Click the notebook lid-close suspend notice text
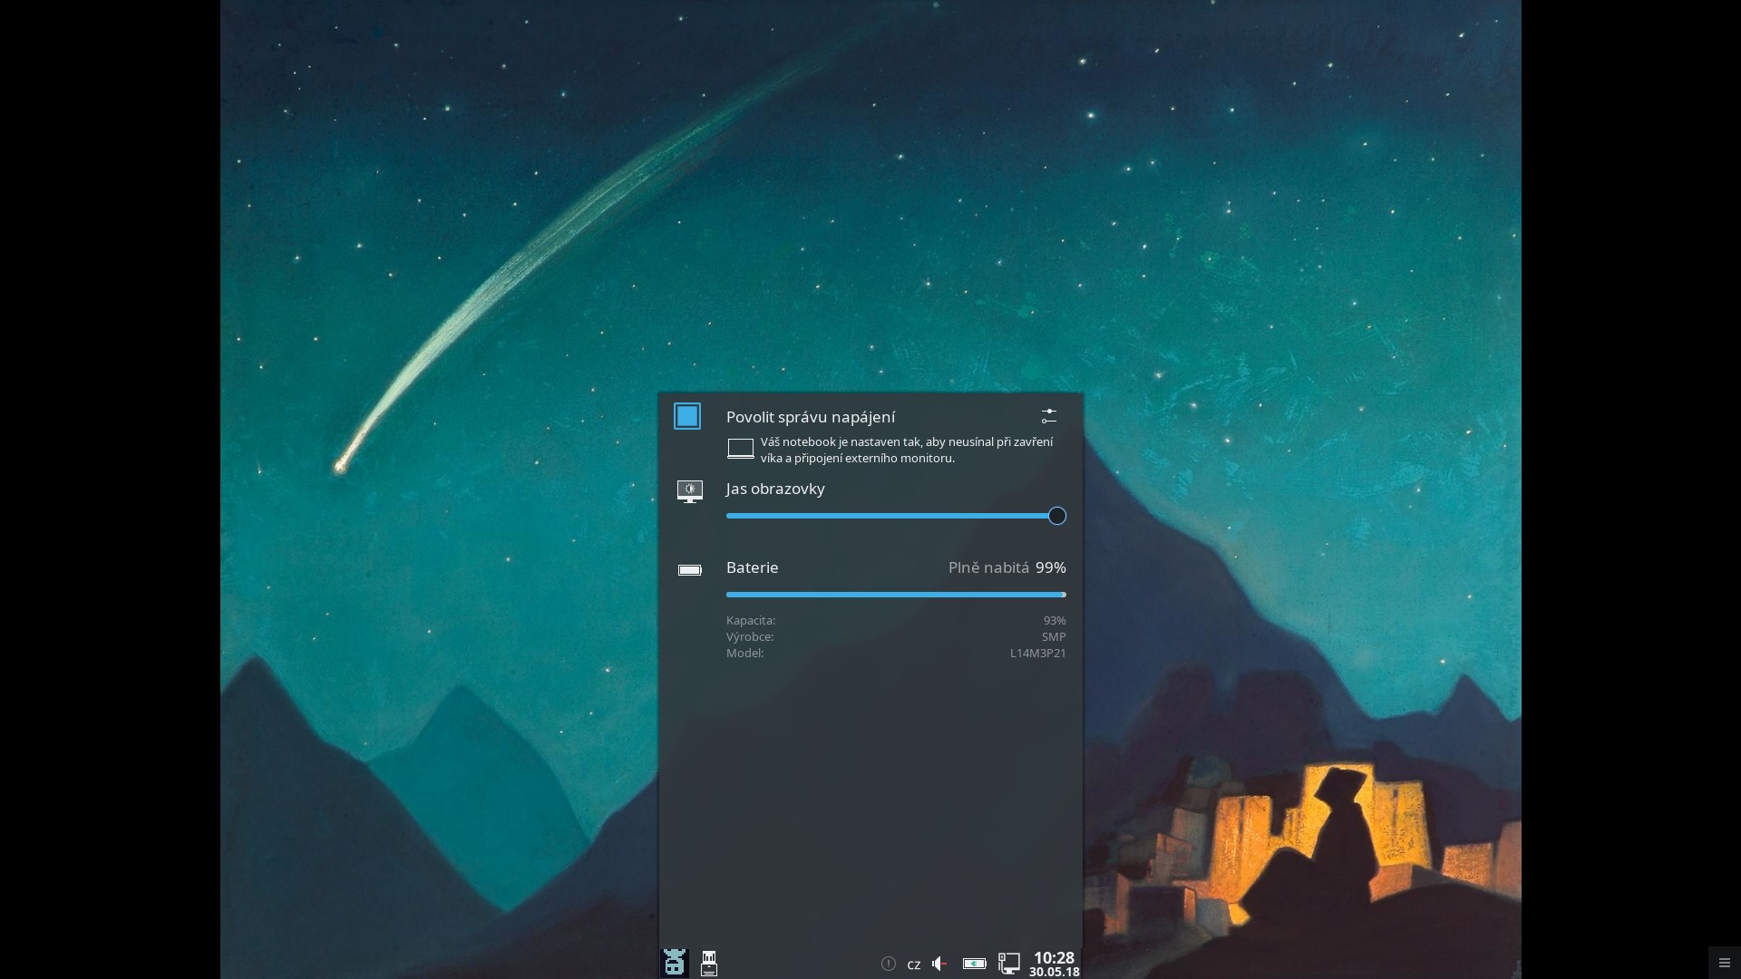Image resolution: width=1741 pixels, height=979 pixels. (x=907, y=450)
